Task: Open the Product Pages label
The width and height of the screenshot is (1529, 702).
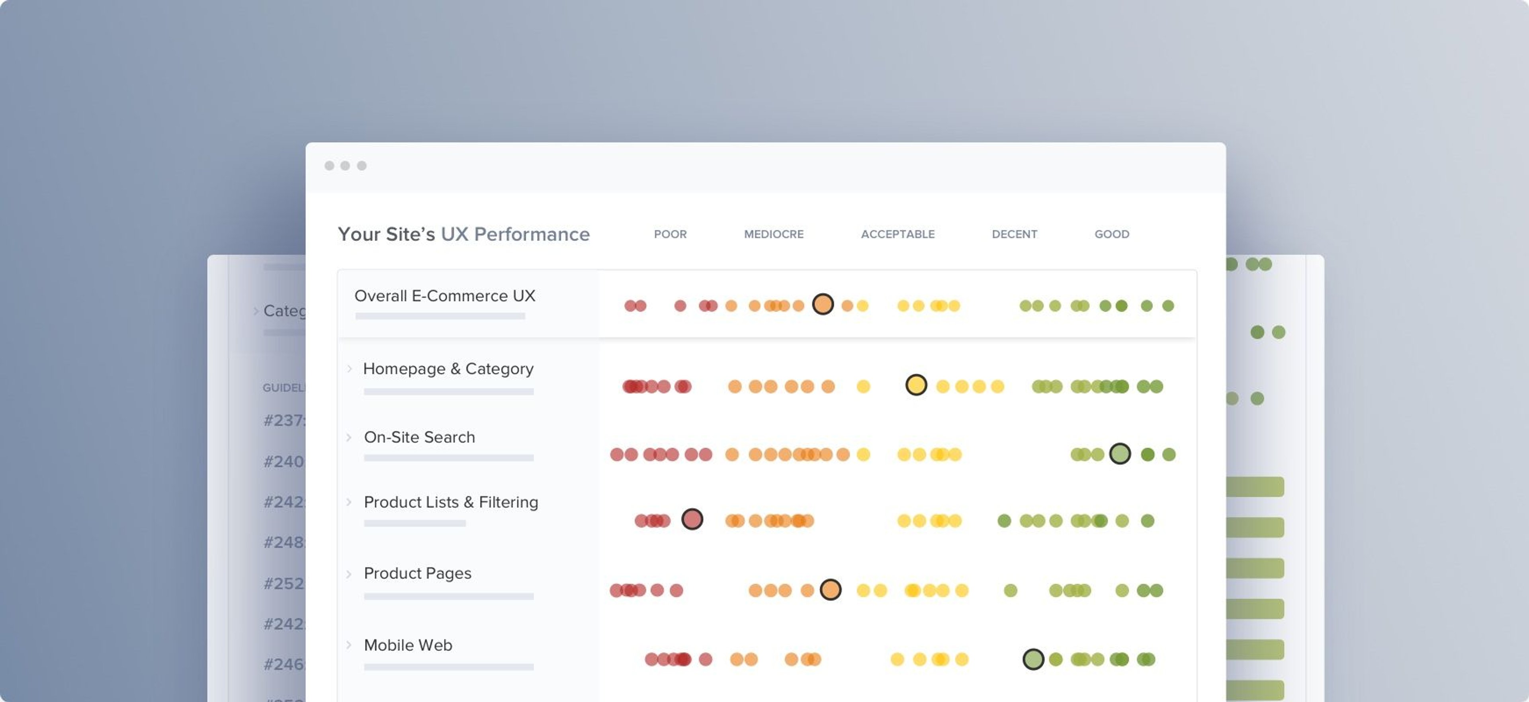Action: point(417,573)
